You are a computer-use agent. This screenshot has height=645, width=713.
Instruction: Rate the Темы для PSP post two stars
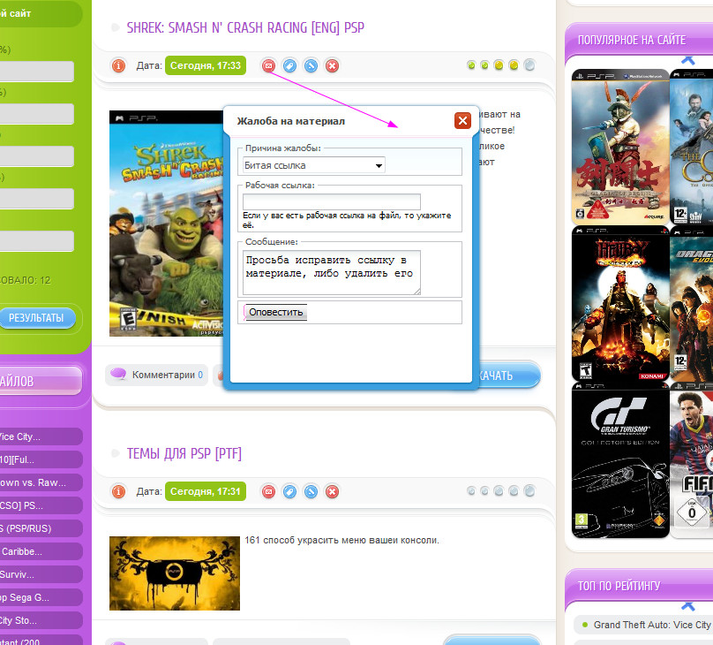pyautogui.click(x=484, y=491)
